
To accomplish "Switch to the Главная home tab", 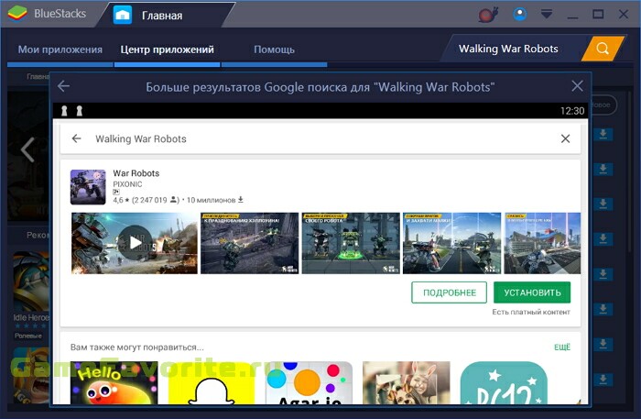I will coord(166,16).
